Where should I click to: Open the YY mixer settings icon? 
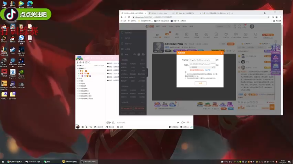pos(90,127)
